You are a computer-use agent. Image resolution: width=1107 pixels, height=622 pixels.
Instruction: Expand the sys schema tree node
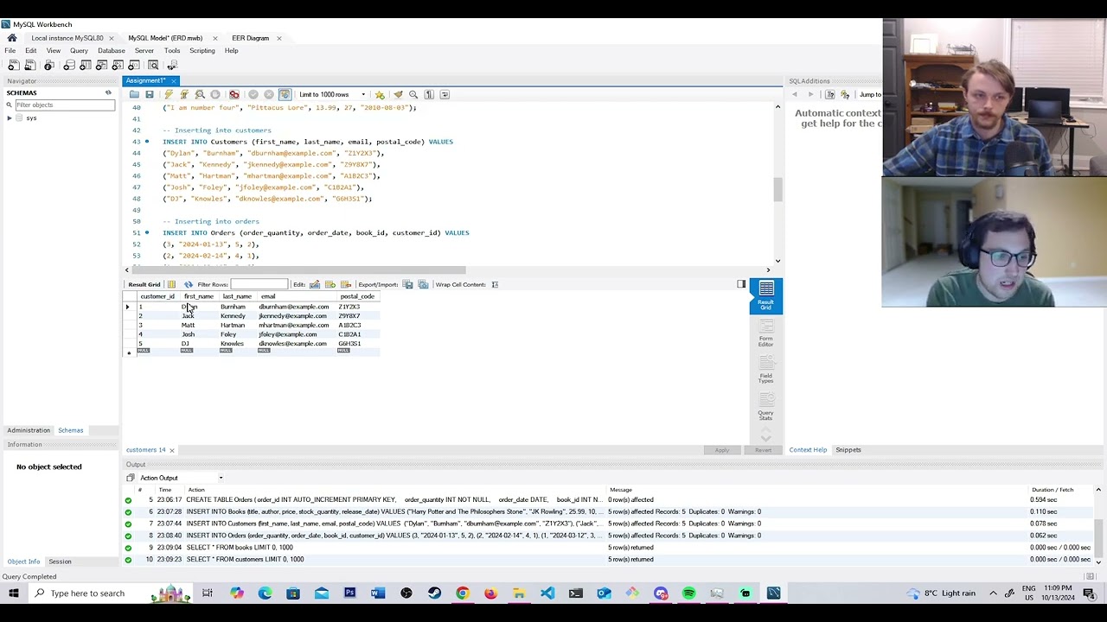click(x=10, y=118)
